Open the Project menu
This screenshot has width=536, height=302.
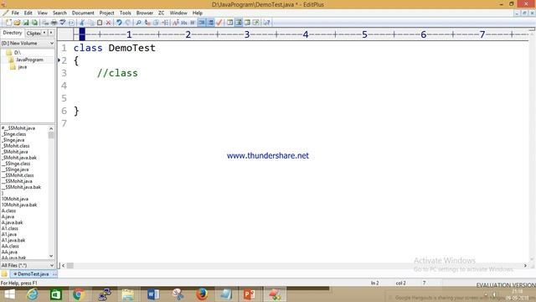(106, 13)
